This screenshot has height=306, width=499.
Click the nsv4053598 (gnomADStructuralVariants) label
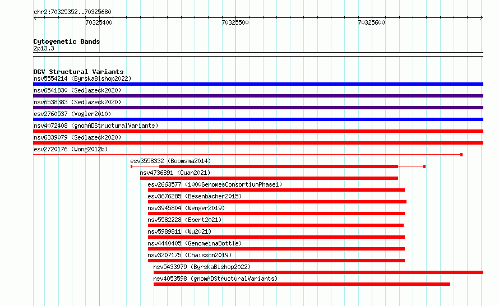215,279
